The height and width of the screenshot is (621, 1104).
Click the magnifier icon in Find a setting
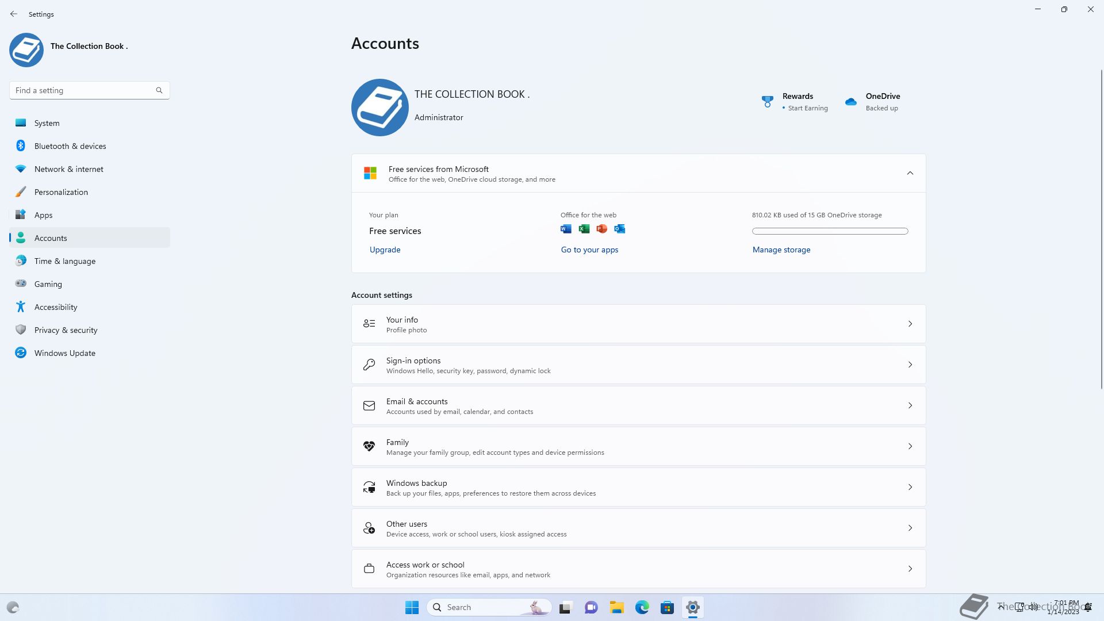(159, 90)
